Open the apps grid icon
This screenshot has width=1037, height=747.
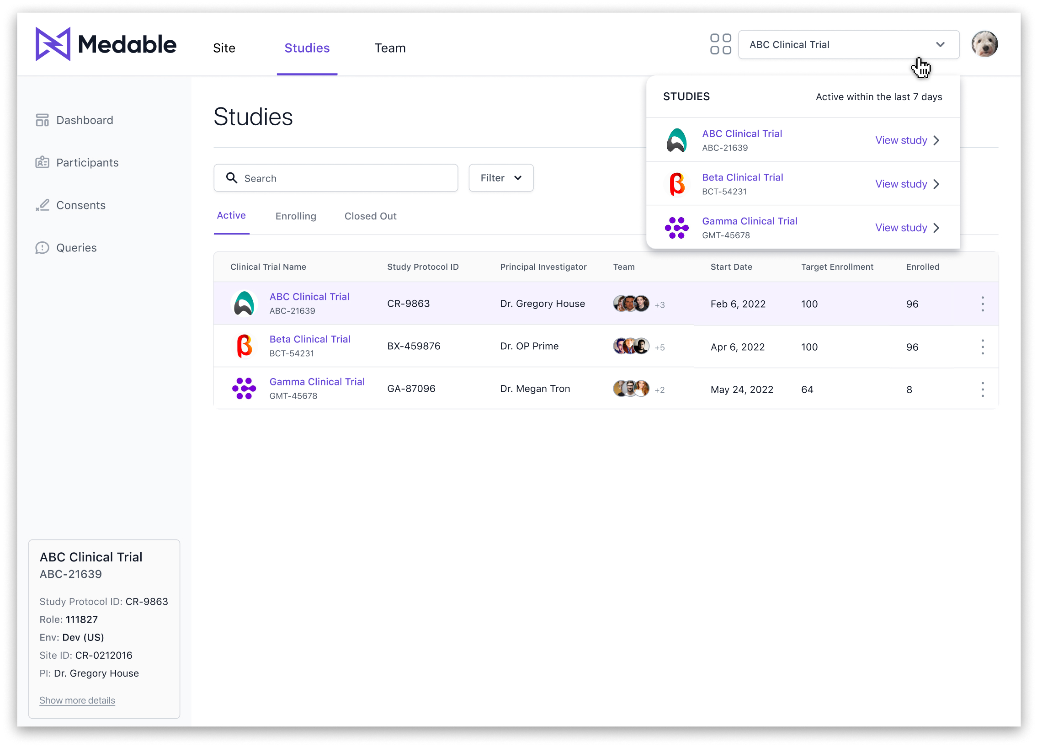tap(720, 44)
